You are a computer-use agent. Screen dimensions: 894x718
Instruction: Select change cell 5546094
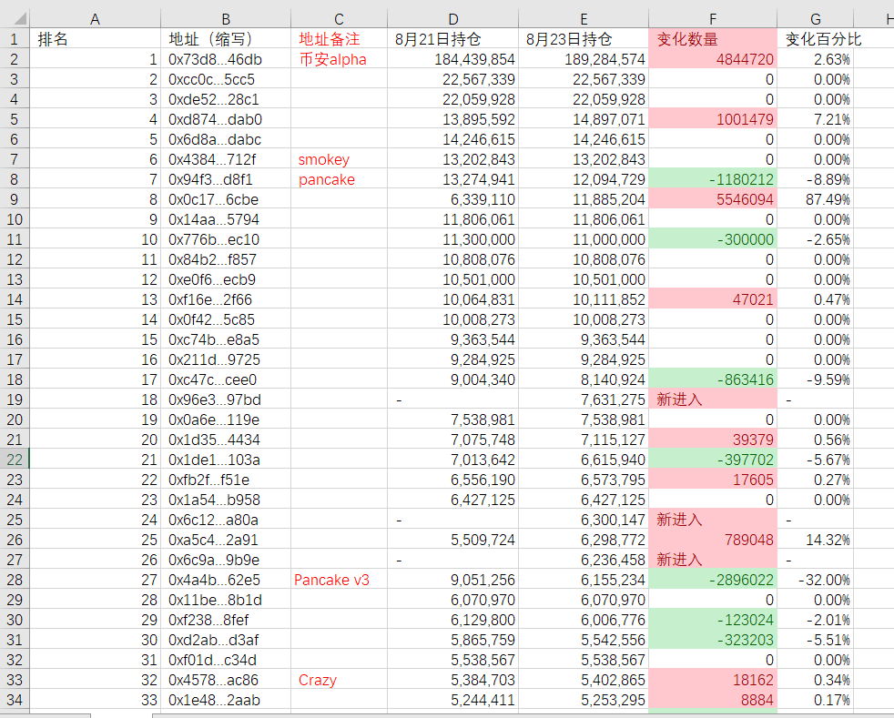[x=713, y=199]
